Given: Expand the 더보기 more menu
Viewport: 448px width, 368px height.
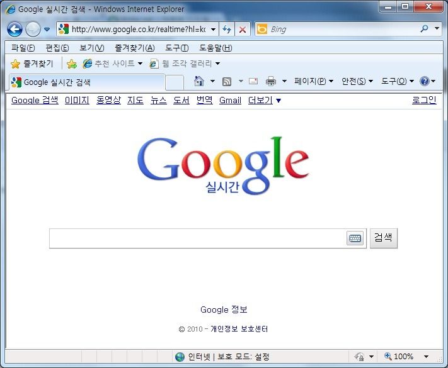Looking at the screenshot, I should 265,101.
